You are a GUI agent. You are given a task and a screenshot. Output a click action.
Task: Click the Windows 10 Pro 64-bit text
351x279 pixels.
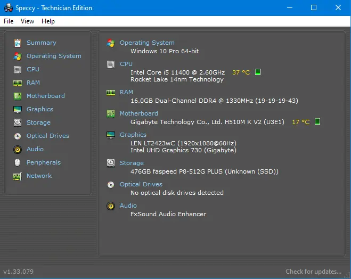click(x=165, y=51)
